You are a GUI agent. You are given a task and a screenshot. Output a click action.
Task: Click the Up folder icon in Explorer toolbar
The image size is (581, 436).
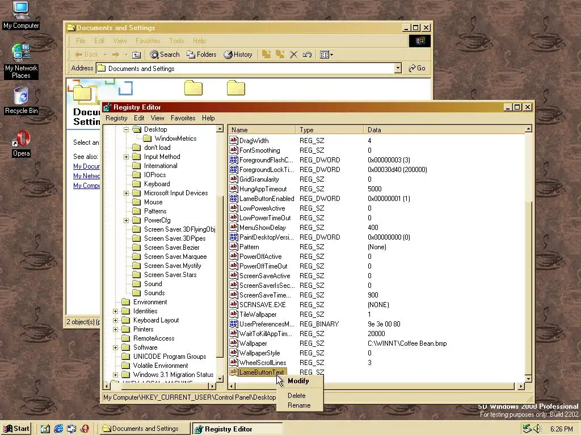pos(136,54)
